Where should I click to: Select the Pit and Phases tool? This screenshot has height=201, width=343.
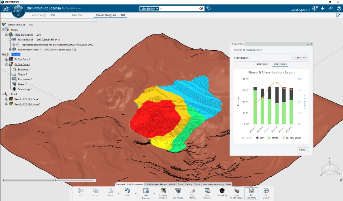coord(178,193)
